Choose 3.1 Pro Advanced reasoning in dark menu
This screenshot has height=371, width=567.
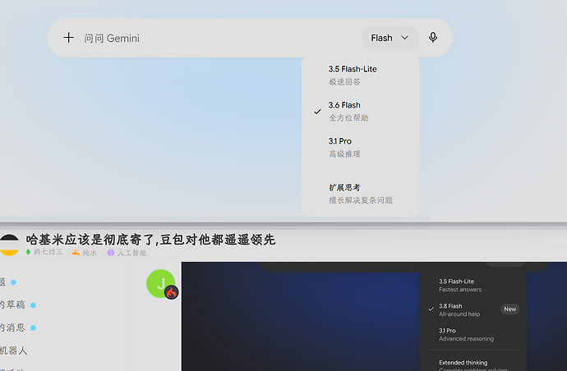473,335
